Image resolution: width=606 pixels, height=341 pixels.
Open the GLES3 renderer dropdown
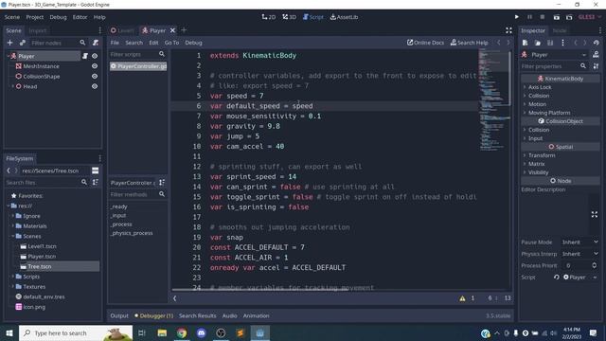point(590,17)
